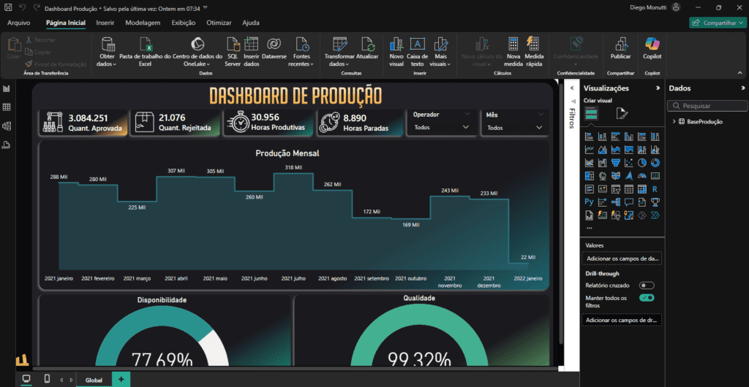This screenshot has width=749, height=387.
Task: Click Pasta de trabalho do Excel
Action: (146, 52)
